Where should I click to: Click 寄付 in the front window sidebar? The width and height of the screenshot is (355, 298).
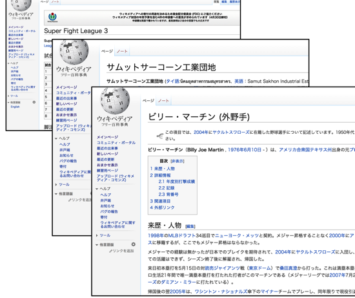coord(104,217)
